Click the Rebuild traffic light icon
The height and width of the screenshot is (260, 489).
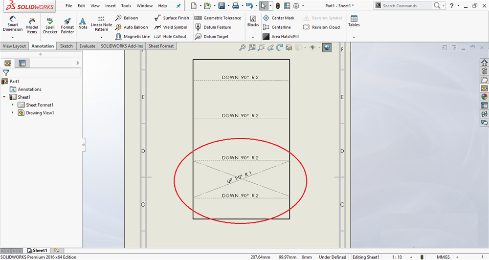(x=278, y=5)
